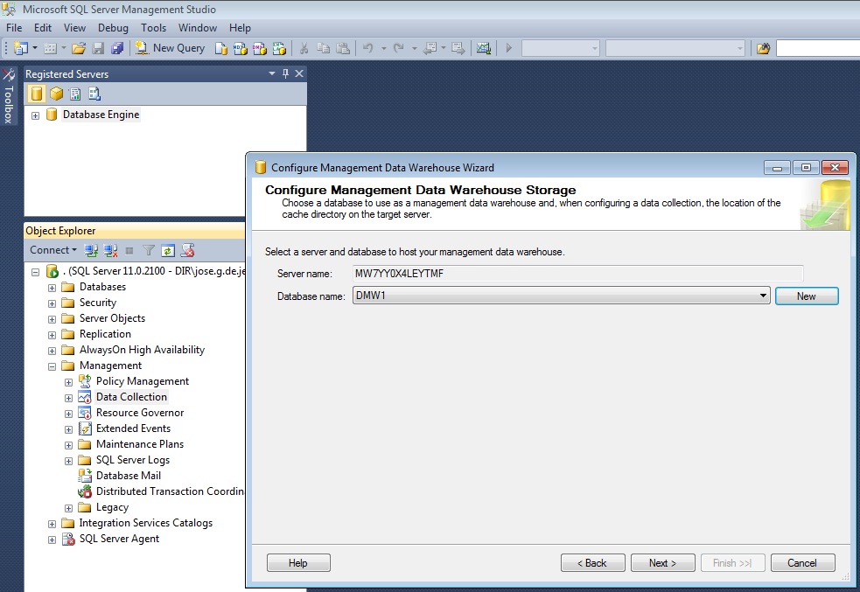Expand the Databases folder
860x592 pixels.
52,288
